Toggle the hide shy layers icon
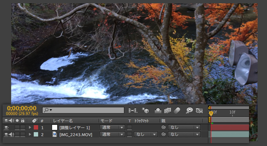The height and width of the screenshot is (146, 267). pyautogui.click(x=158, y=110)
